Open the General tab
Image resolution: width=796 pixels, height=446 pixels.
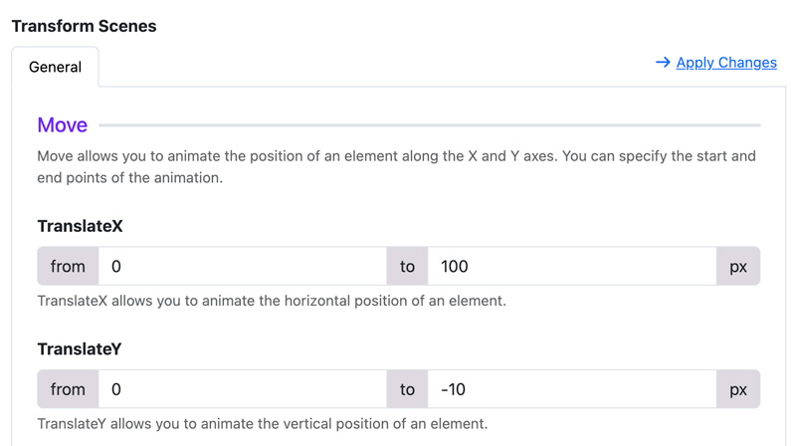point(55,67)
